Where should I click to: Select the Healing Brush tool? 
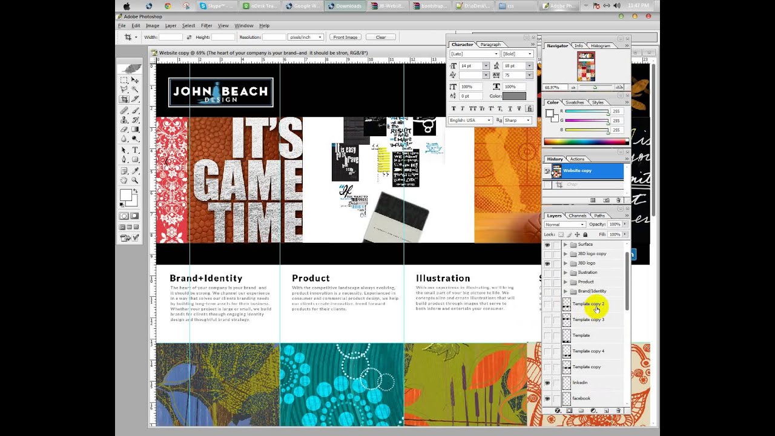124,110
